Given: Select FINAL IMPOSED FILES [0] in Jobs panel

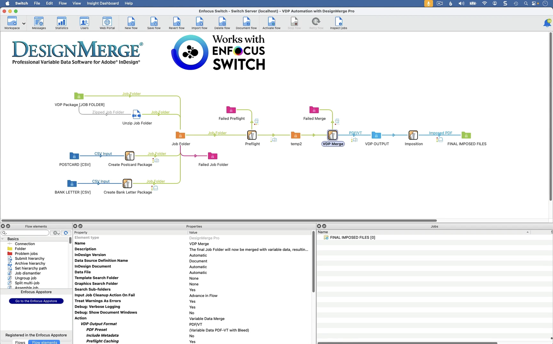Looking at the screenshot, I should click(x=352, y=237).
